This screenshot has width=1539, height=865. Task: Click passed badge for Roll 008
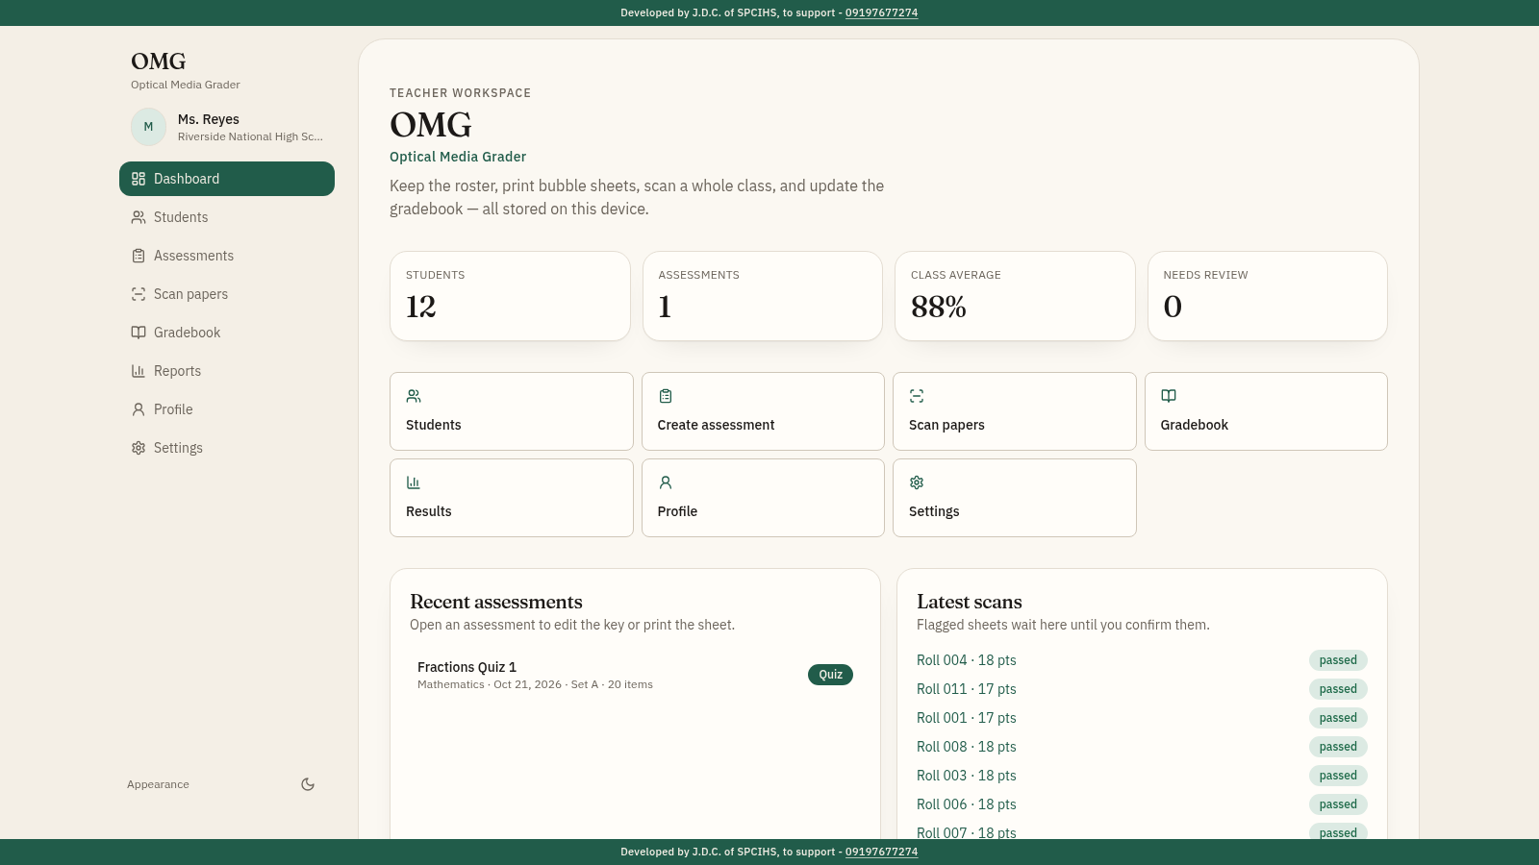click(1338, 747)
